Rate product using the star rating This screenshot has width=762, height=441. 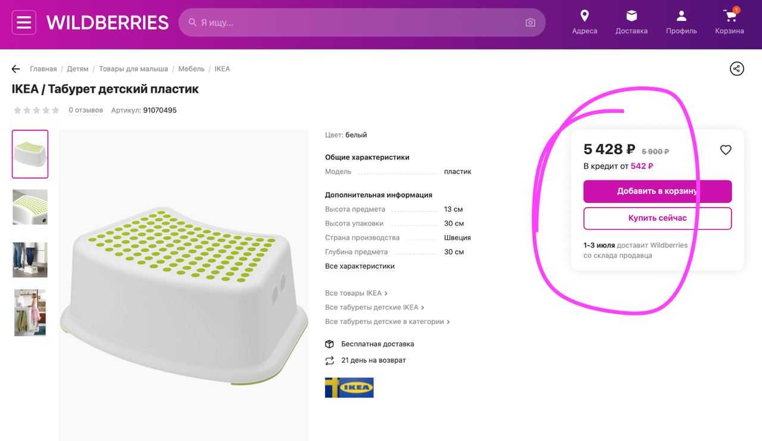pos(36,110)
